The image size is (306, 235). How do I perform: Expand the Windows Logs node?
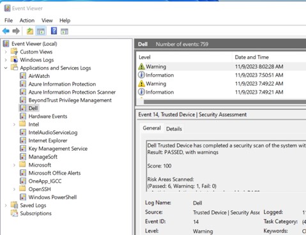(6, 60)
